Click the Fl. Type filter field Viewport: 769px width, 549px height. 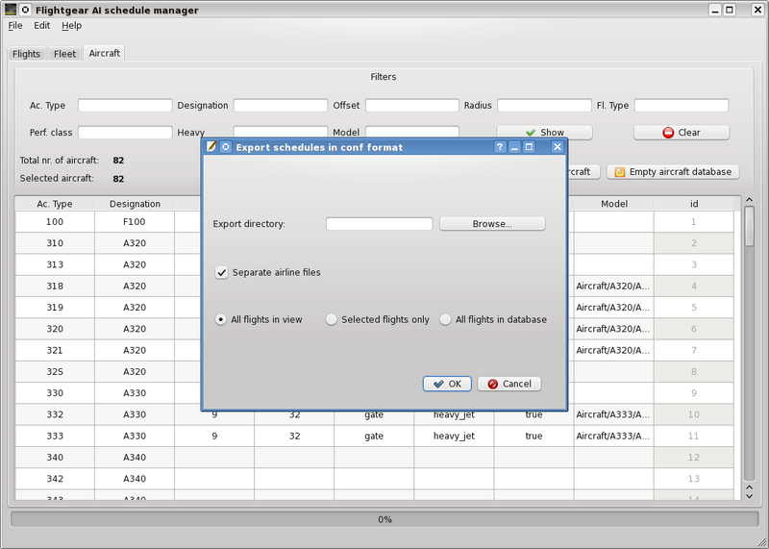[x=682, y=106]
